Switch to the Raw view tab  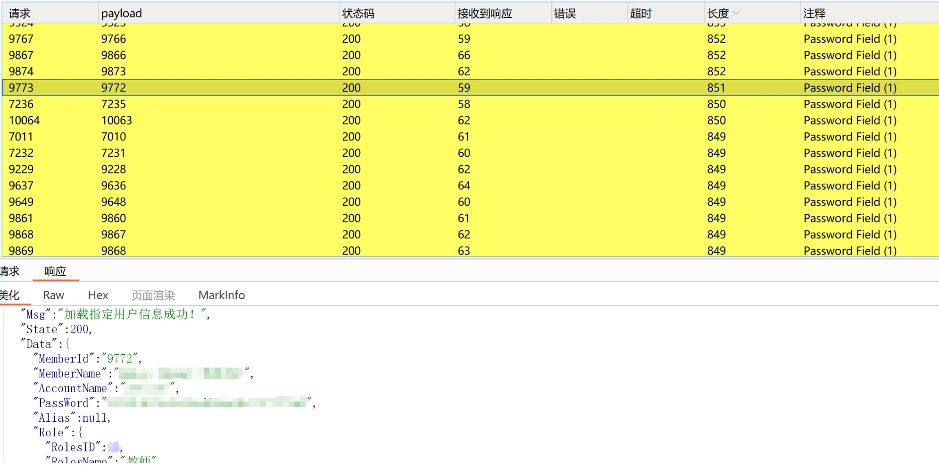coord(53,295)
